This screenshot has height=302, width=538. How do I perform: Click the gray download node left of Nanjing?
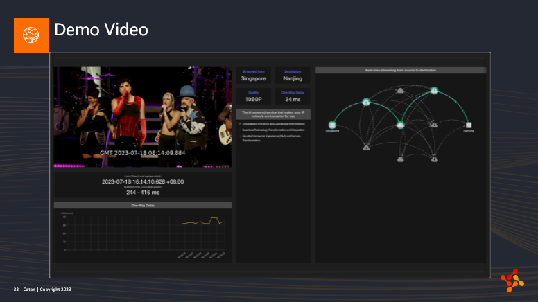[434, 125]
